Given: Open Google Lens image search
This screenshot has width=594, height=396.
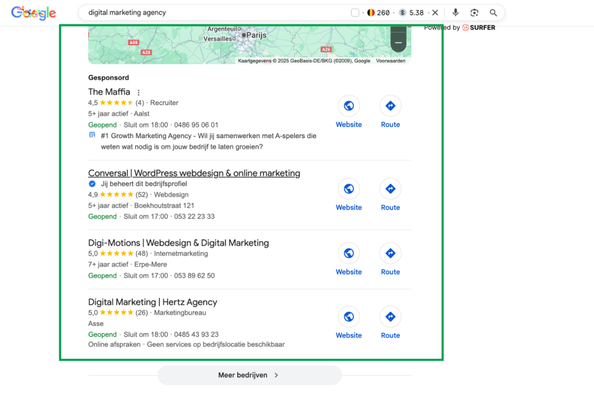Looking at the screenshot, I should (x=475, y=12).
